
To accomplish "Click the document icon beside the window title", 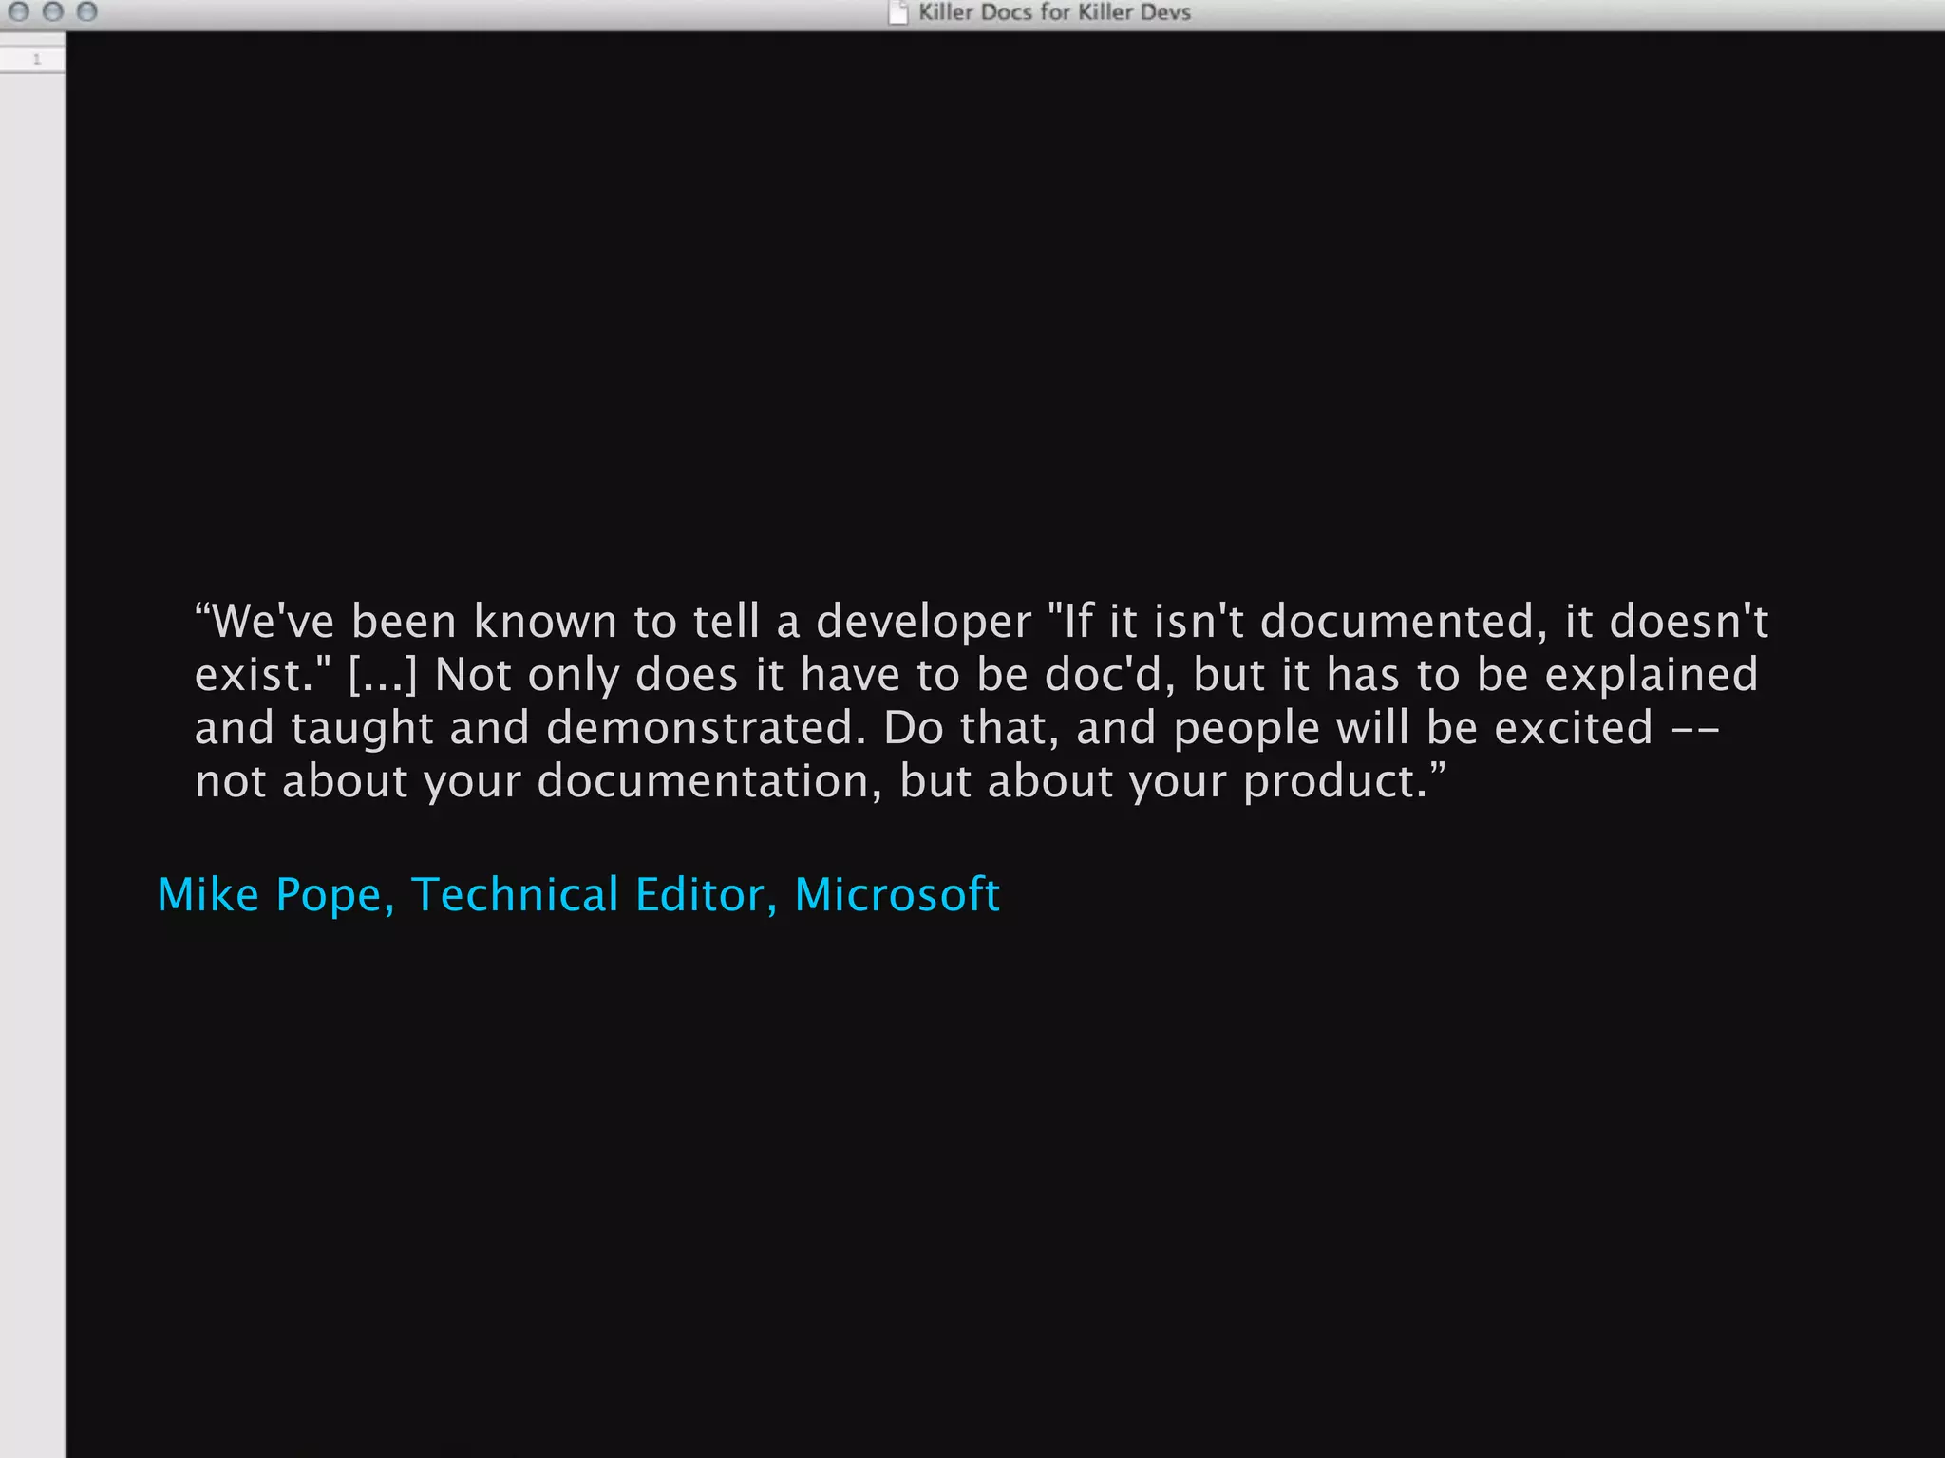I will 897,12.
